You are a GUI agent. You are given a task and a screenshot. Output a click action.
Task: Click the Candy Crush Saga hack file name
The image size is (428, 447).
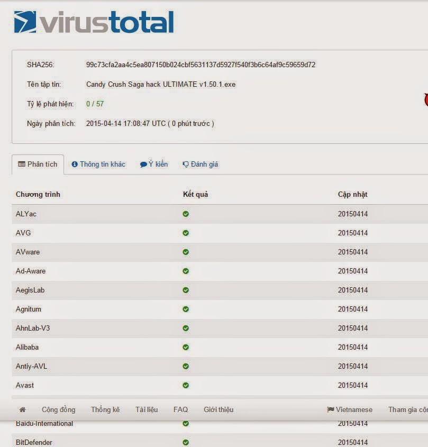coord(161,85)
